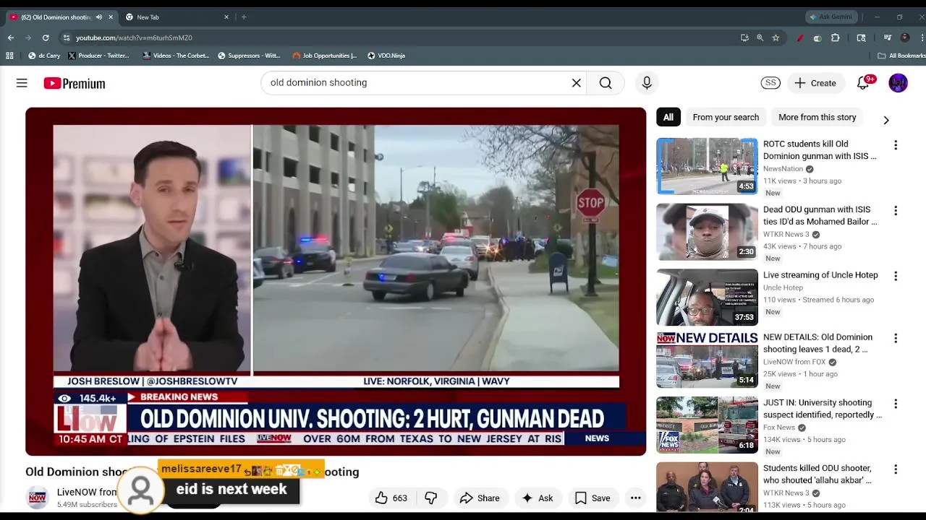Open site information icon in address bar
Viewport: 926px width, 520px height.
click(67, 38)
